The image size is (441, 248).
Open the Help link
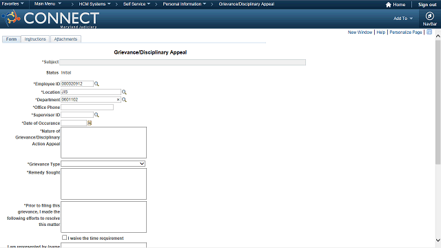[x=381, y=32]
